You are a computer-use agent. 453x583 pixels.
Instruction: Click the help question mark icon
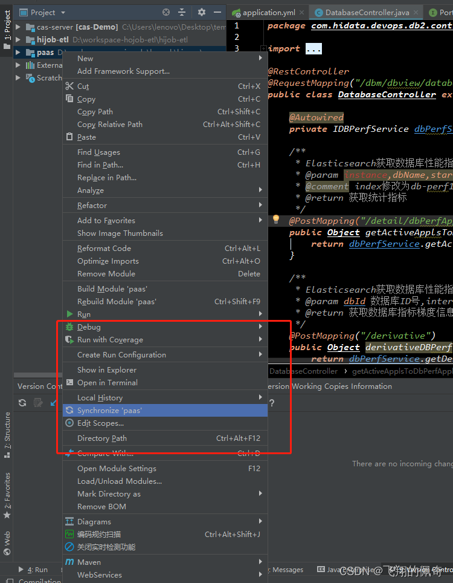click(x=272, y=403)
